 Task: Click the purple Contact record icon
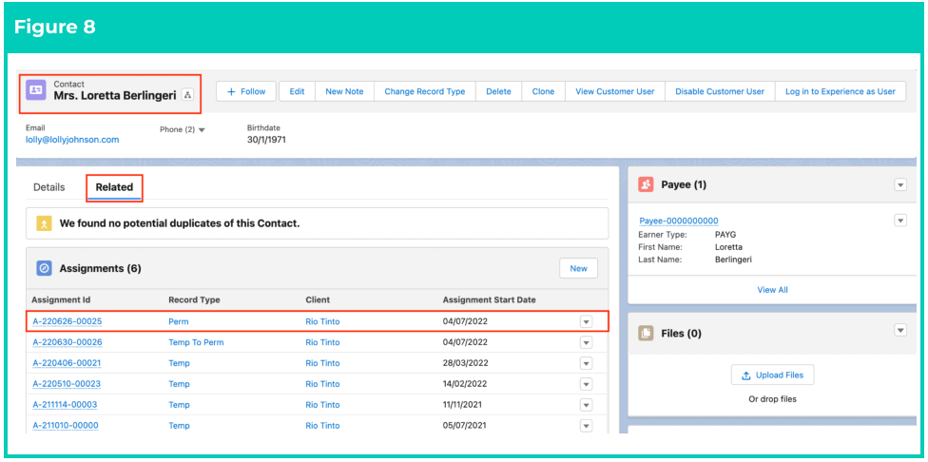pos(35,90)
